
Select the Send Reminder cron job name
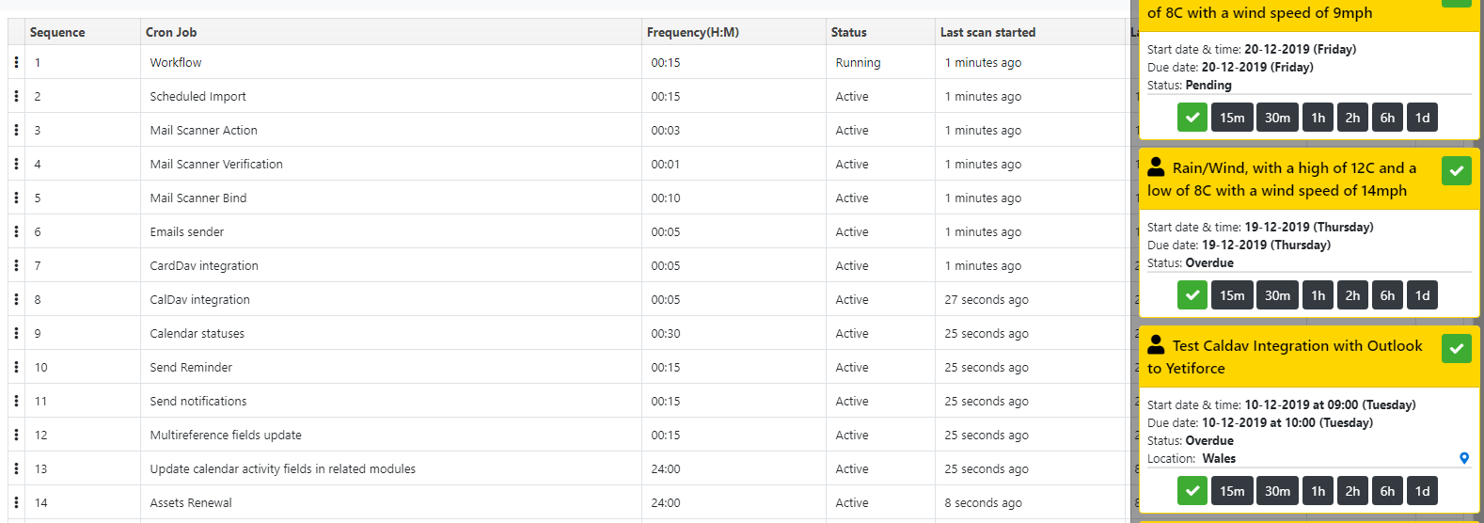(191, 367)
